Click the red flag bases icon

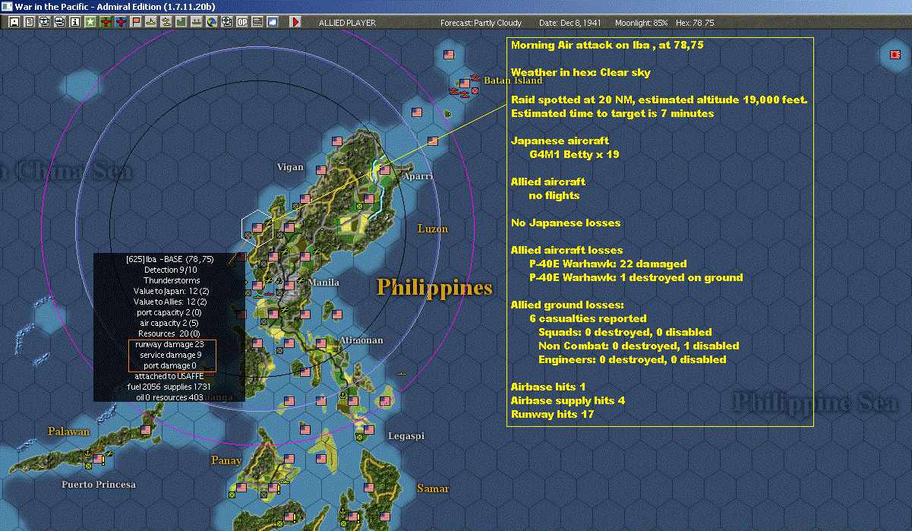pyautogui.click(x=136, y=22)
